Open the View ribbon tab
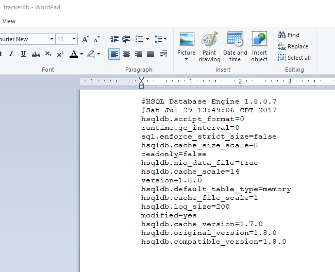Image resolution: width=335 pixels, height=272 pixels. (9, 21)
